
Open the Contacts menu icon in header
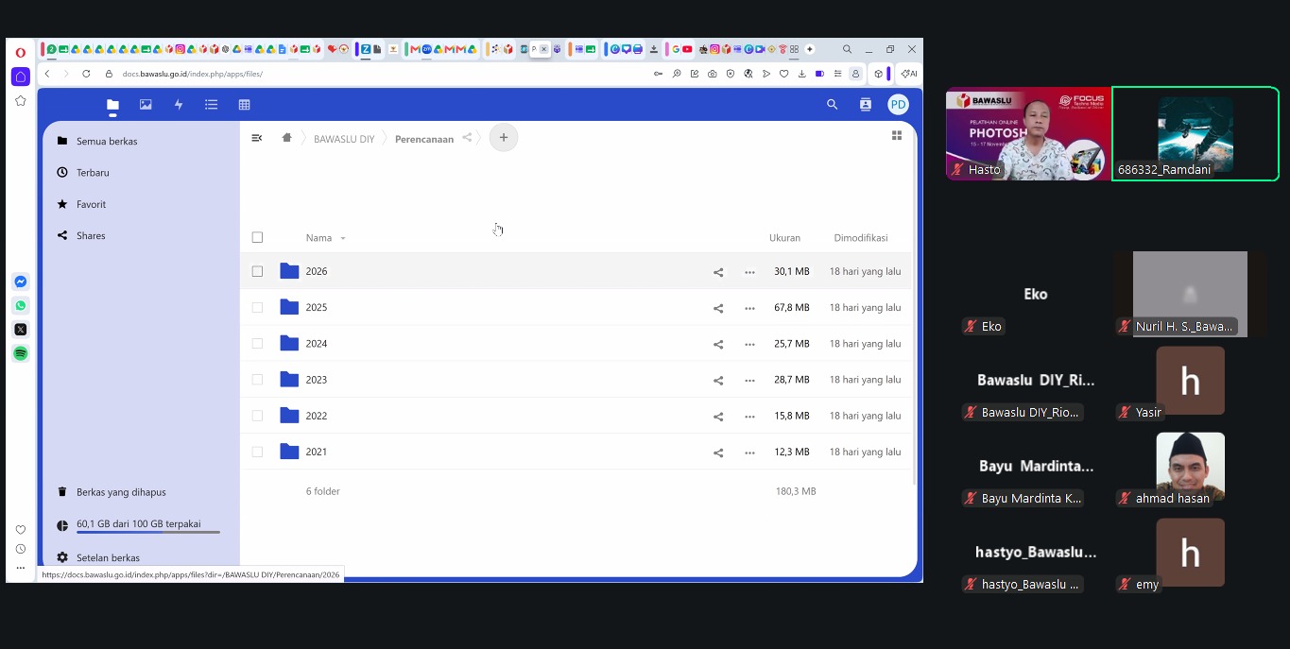(x=865, y=105)
